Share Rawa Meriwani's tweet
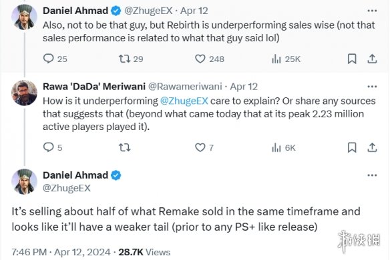390x260 pixels. (372, 147)
